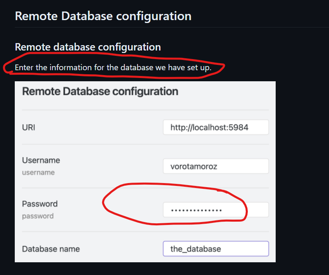Click the Database name field showing the_database
This screenshot has height=275, width=329.
(x=216, y=249)
